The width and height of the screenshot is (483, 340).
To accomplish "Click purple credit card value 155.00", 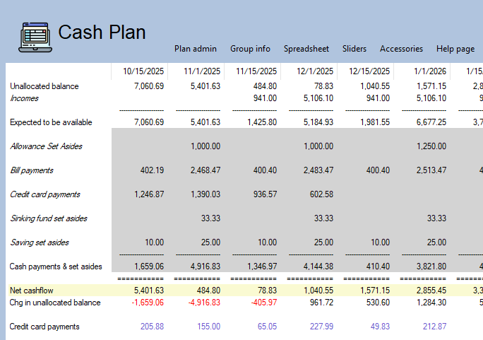I will click(208, 327).
